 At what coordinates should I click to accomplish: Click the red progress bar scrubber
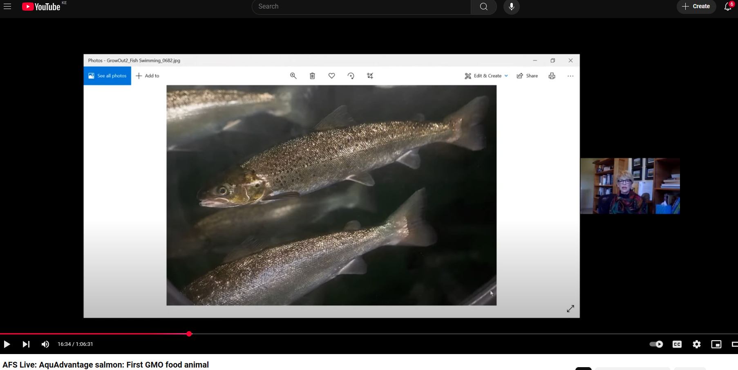tap(189, 334)
